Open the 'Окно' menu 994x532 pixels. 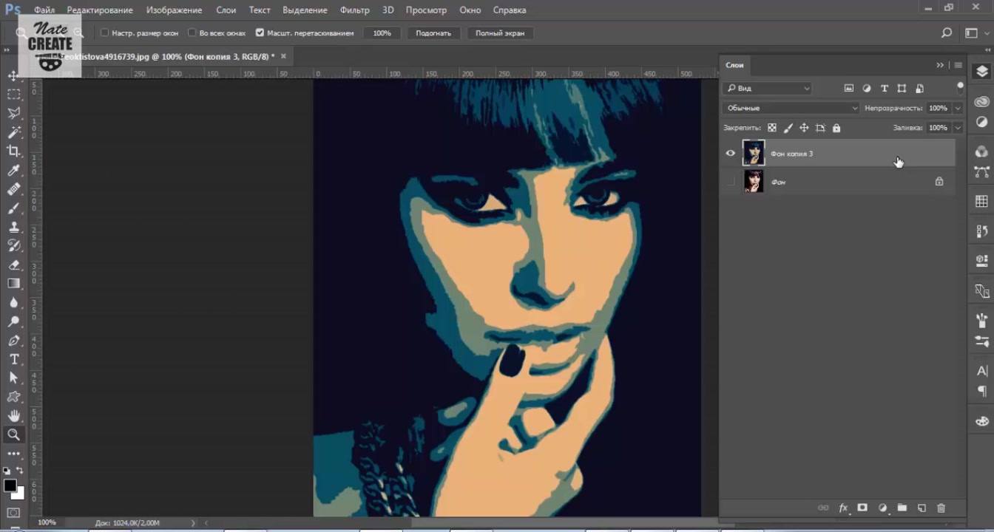click(470, 10)
